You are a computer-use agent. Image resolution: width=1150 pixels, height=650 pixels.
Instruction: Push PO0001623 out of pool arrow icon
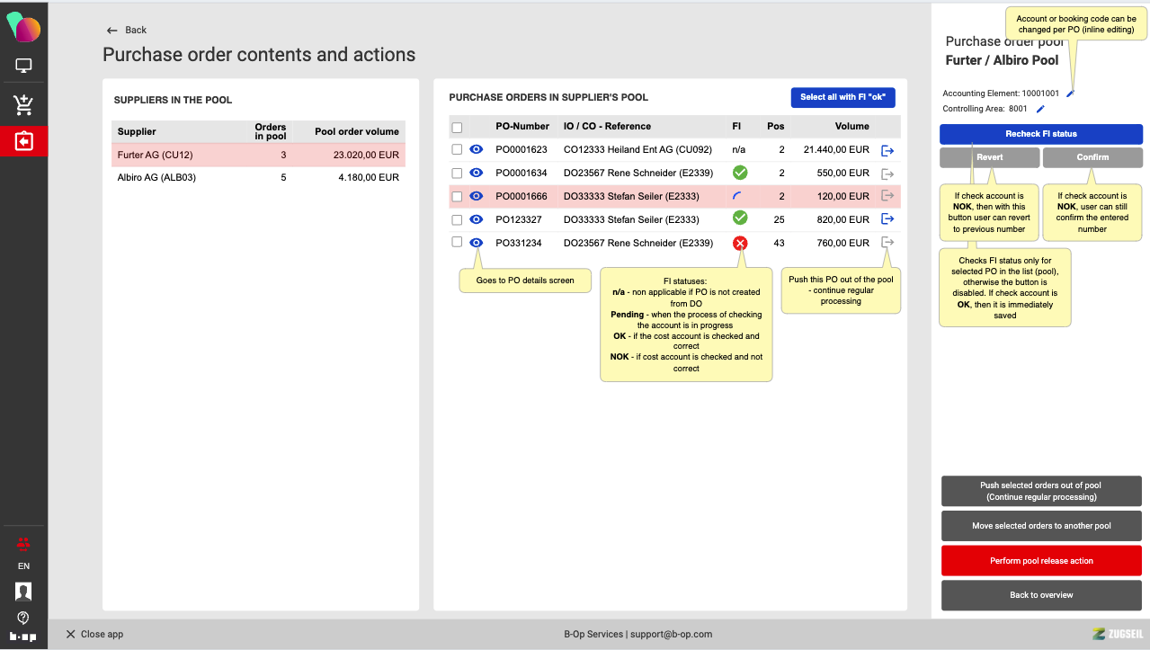click(887, 150)
